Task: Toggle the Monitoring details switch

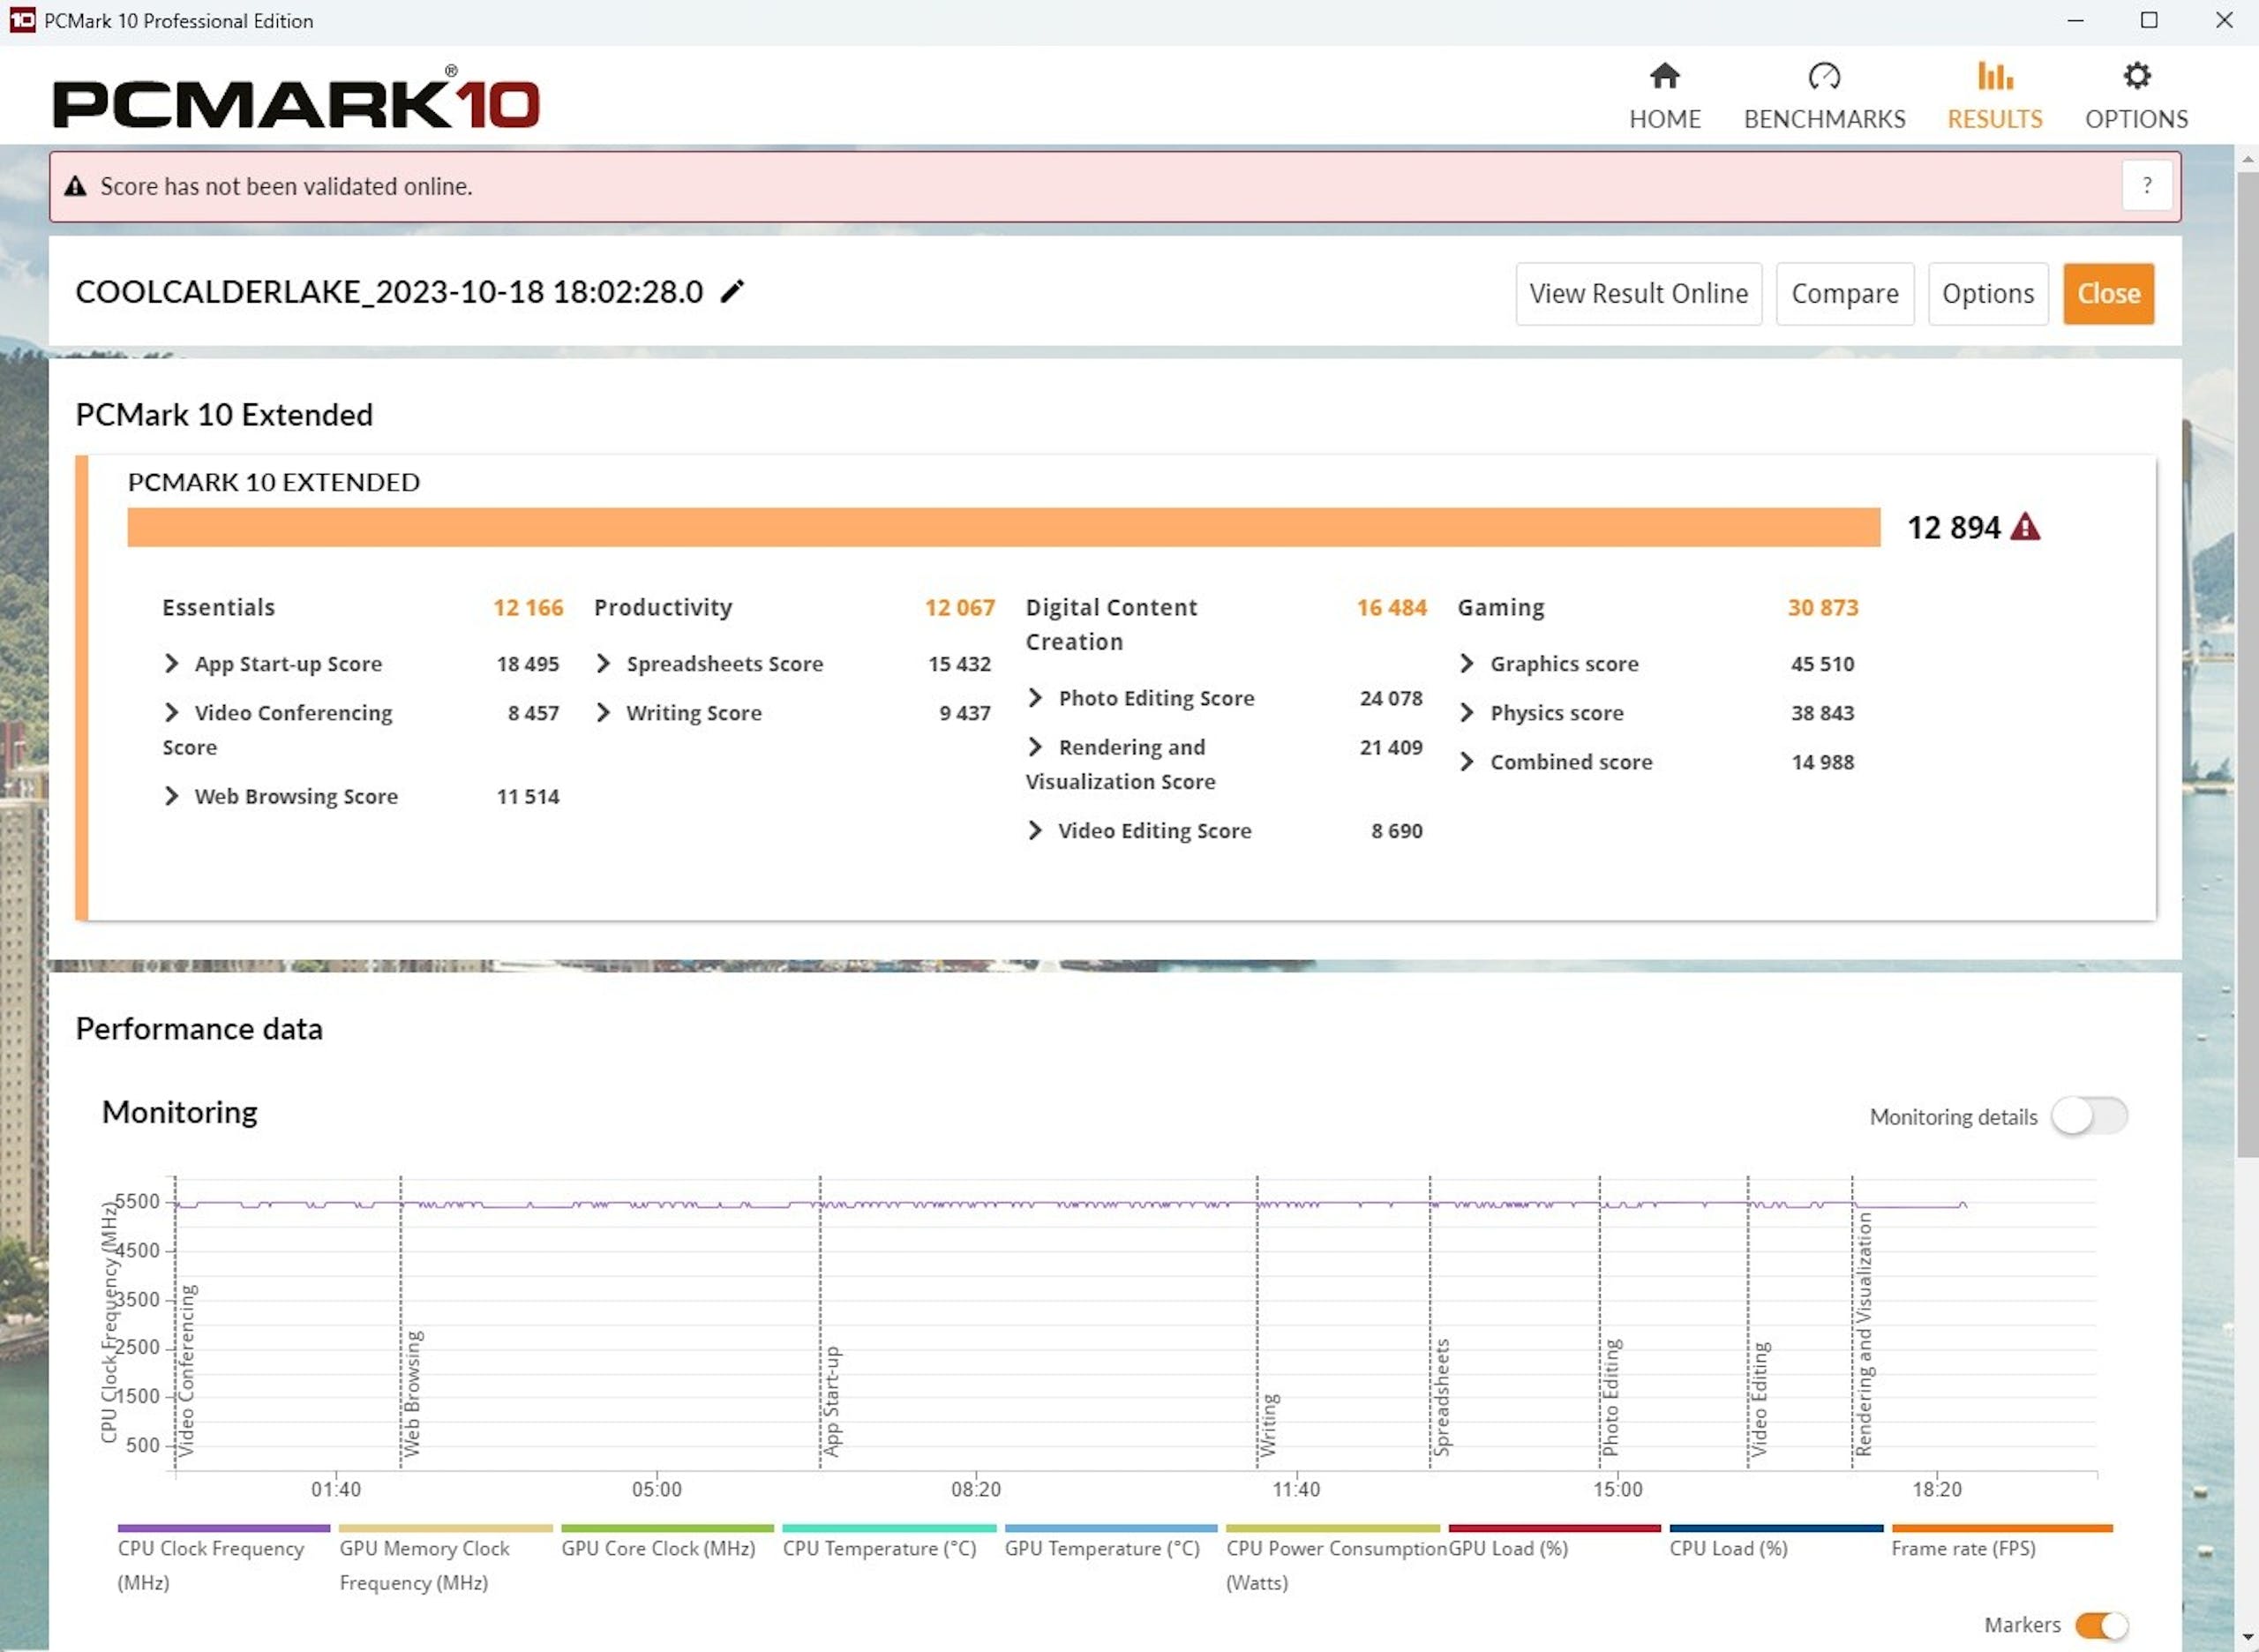Action: tap(2088, 1116)
